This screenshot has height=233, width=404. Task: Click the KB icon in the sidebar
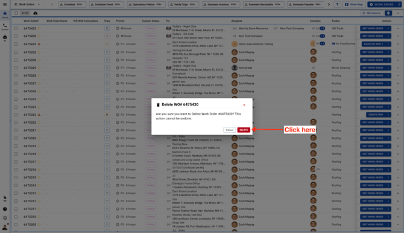(5, 199)
